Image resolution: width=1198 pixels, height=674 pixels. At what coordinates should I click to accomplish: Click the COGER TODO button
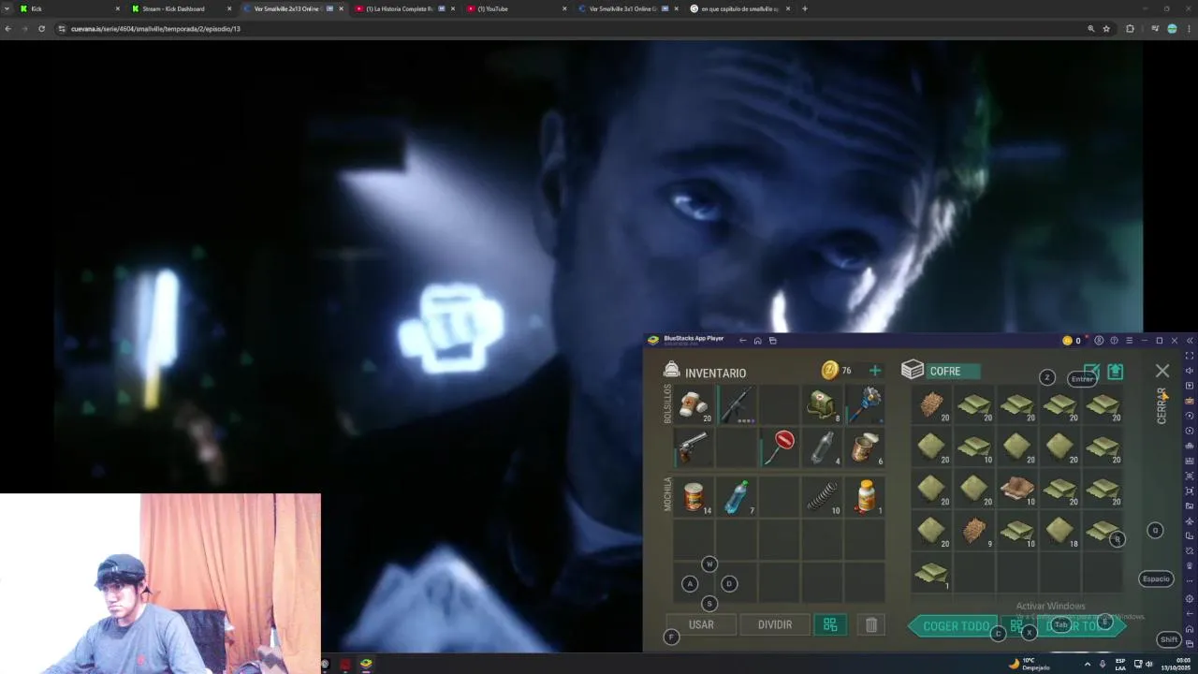tap(953, 626)
